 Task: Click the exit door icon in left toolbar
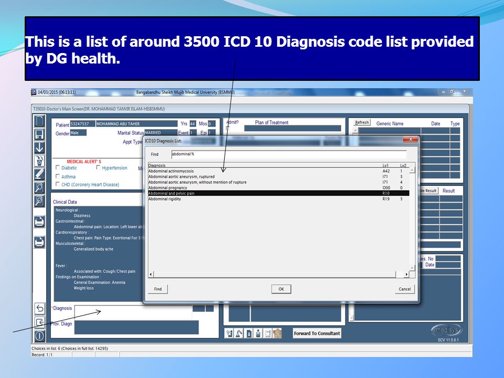tap(39, 322)
